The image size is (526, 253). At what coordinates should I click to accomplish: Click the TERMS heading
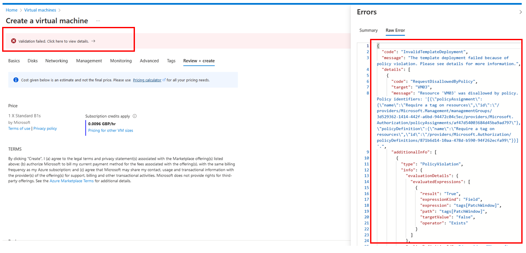(15, 149)
